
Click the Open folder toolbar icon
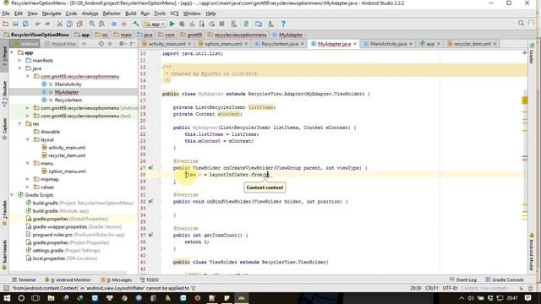point(5,24)
